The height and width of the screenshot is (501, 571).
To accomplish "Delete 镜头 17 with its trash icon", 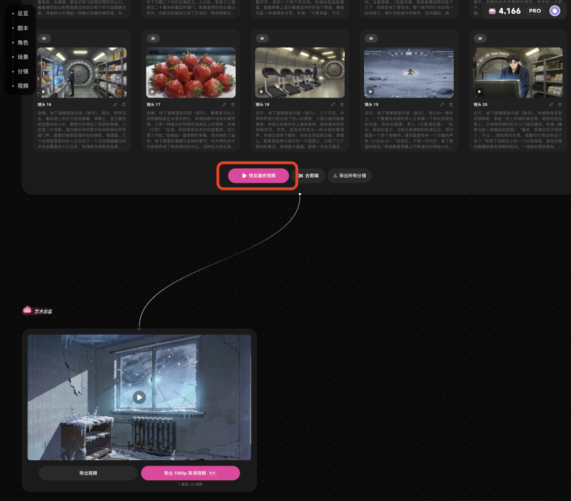I will coord(233,105).
